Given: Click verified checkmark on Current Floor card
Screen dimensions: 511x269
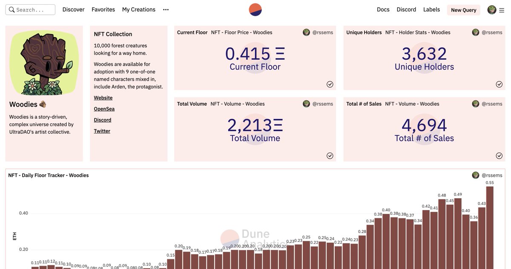Looking at the screenshot, I should tap(330, 84).
